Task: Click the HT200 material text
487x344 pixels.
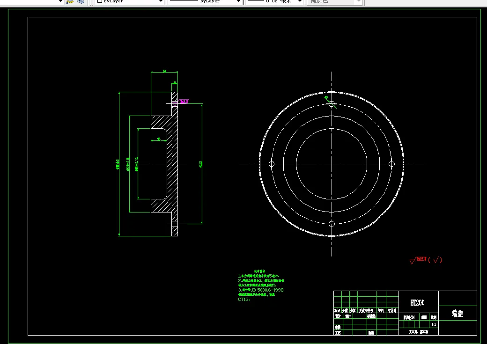Action: [417, 302]
